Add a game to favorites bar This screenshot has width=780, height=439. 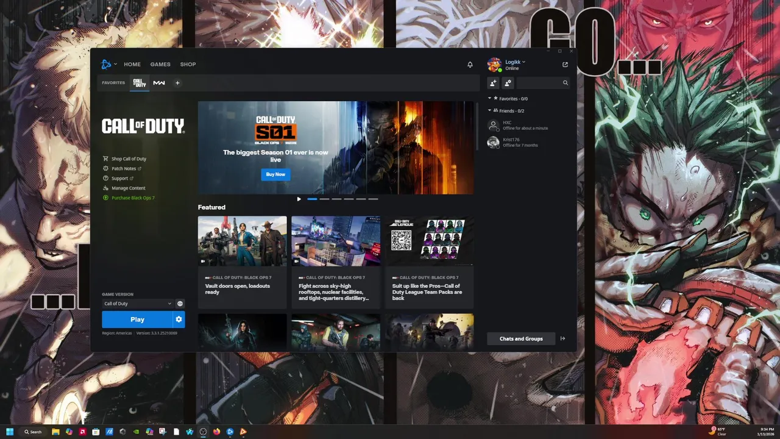[x=177, y=83]
